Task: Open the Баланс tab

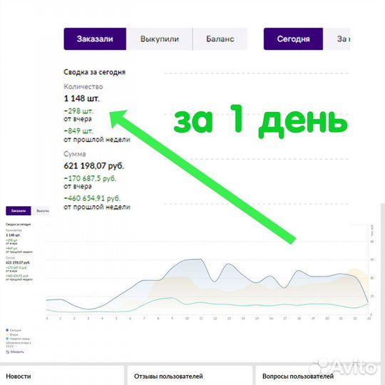Action: (x=220, y=38)
